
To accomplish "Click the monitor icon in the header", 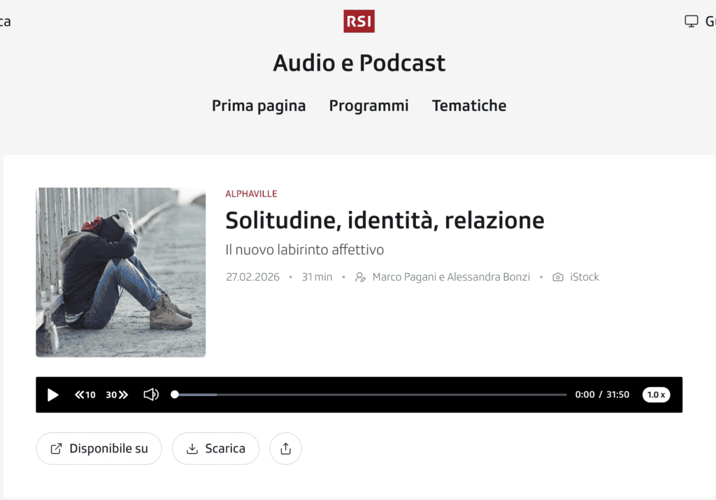I will [x=691, y=21].
